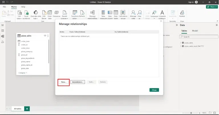Select pizza_category field in pizza_sales card
The image size is (219, 115).
[27, 51]
